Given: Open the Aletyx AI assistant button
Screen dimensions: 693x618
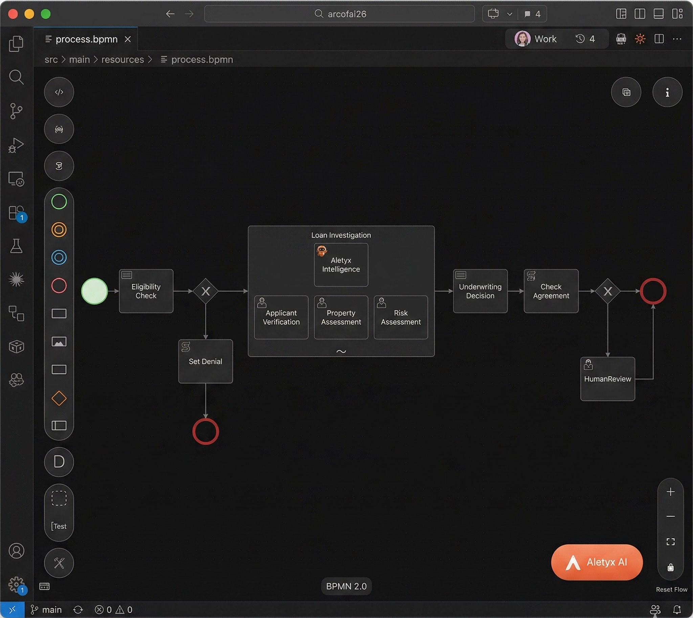Looking at the screenshot, I should (597, 562).
